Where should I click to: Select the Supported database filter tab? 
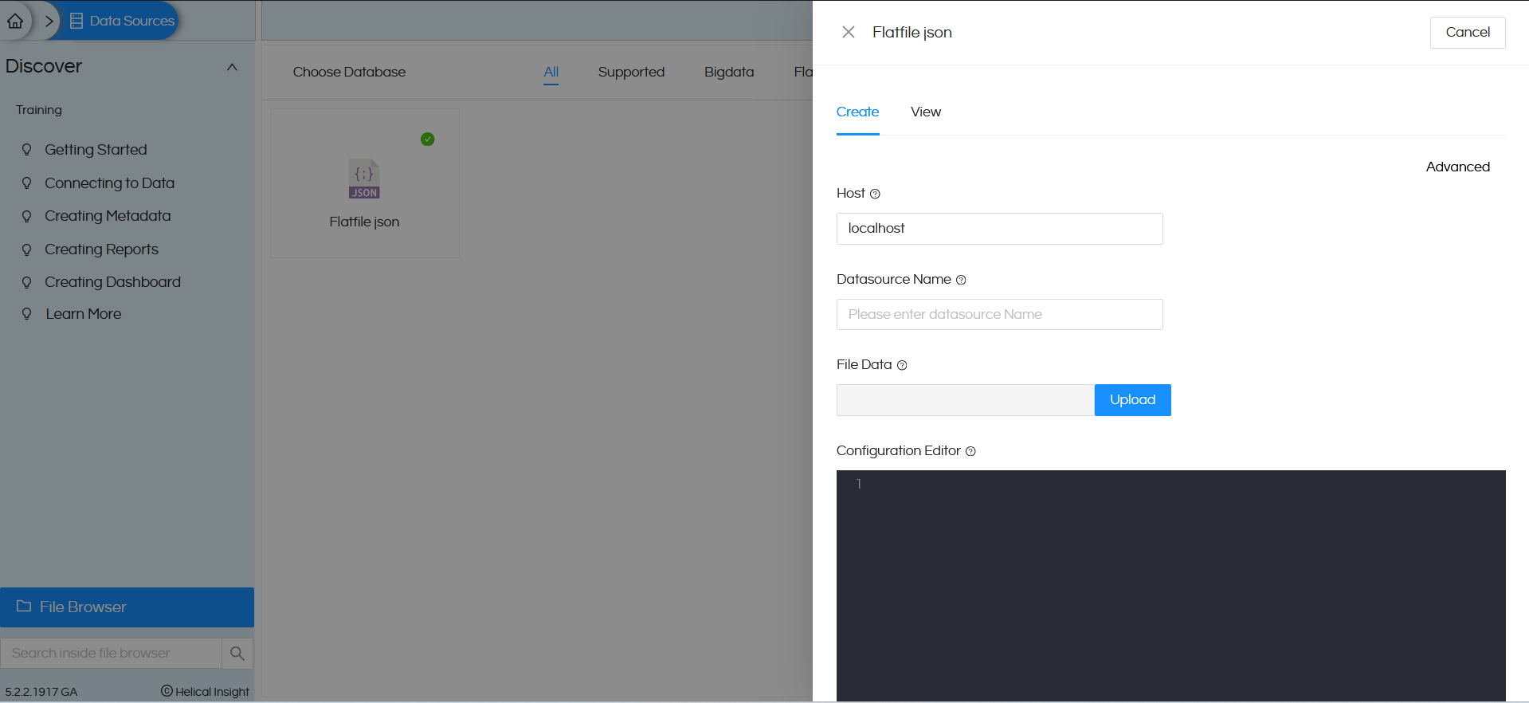coord(631,72)
